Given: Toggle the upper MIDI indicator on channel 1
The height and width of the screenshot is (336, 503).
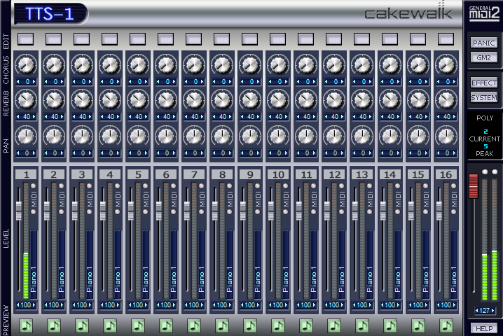Looking at the screenshot, I should (34, 186).
